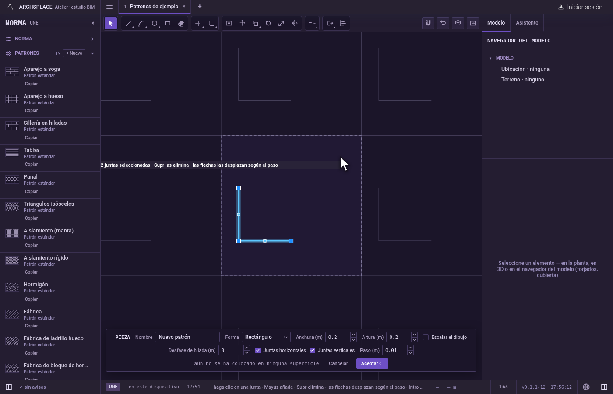Toggle the magnet snapping icon
The image size is (613, 394).
(x=428, y=23)
